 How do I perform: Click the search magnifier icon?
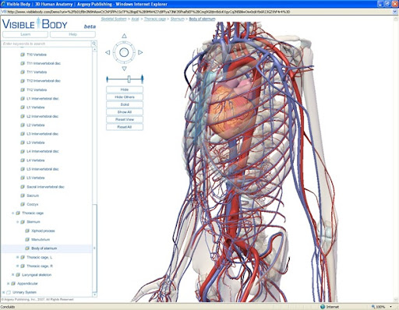(x=94, y=44)
